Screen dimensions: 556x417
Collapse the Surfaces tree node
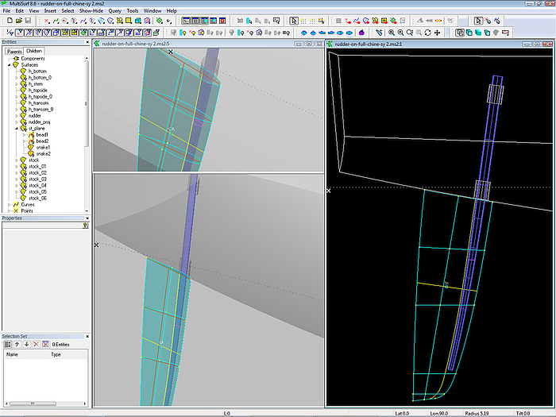tap(10, 64)
